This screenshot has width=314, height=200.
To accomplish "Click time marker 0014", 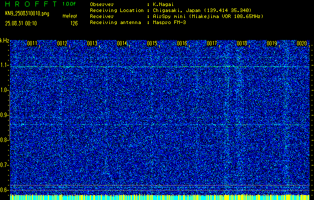I will point(122,43).
